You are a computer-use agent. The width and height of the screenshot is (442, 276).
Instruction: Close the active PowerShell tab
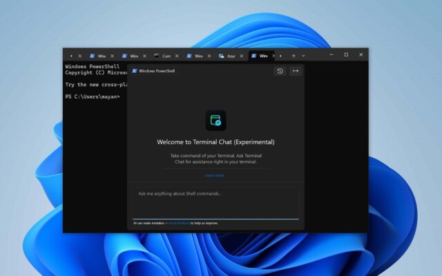point(273,56)
